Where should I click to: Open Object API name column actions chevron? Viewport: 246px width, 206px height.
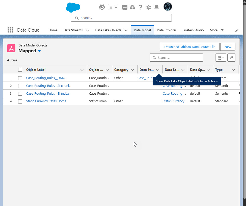tap(107, 70)
